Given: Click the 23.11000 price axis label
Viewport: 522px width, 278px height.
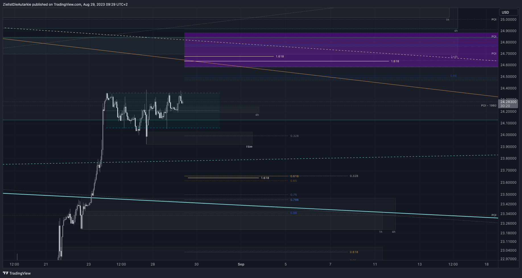Looking at the screenshot, I should [x=508, y=242].
